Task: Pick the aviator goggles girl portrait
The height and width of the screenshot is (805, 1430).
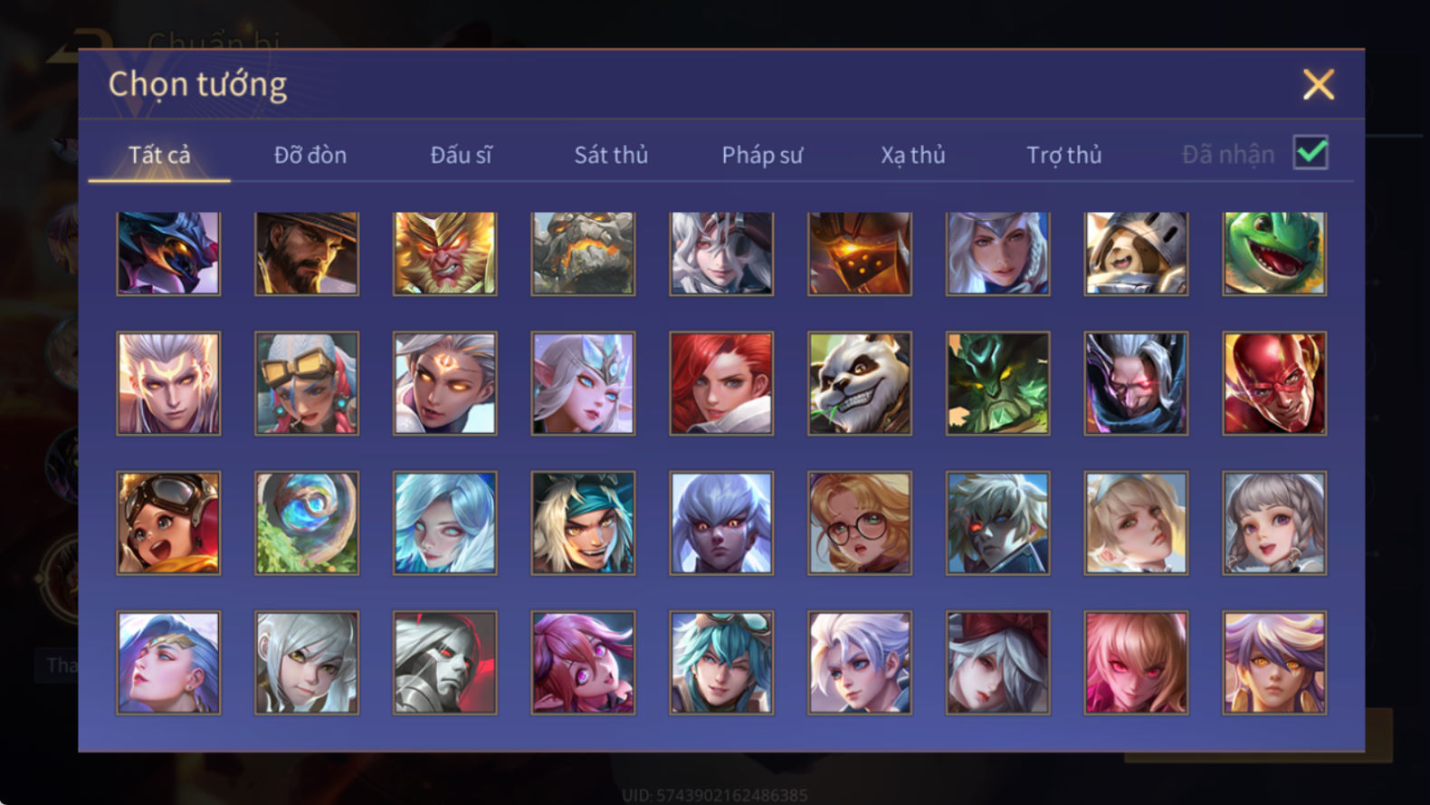Action: (168, 522)
